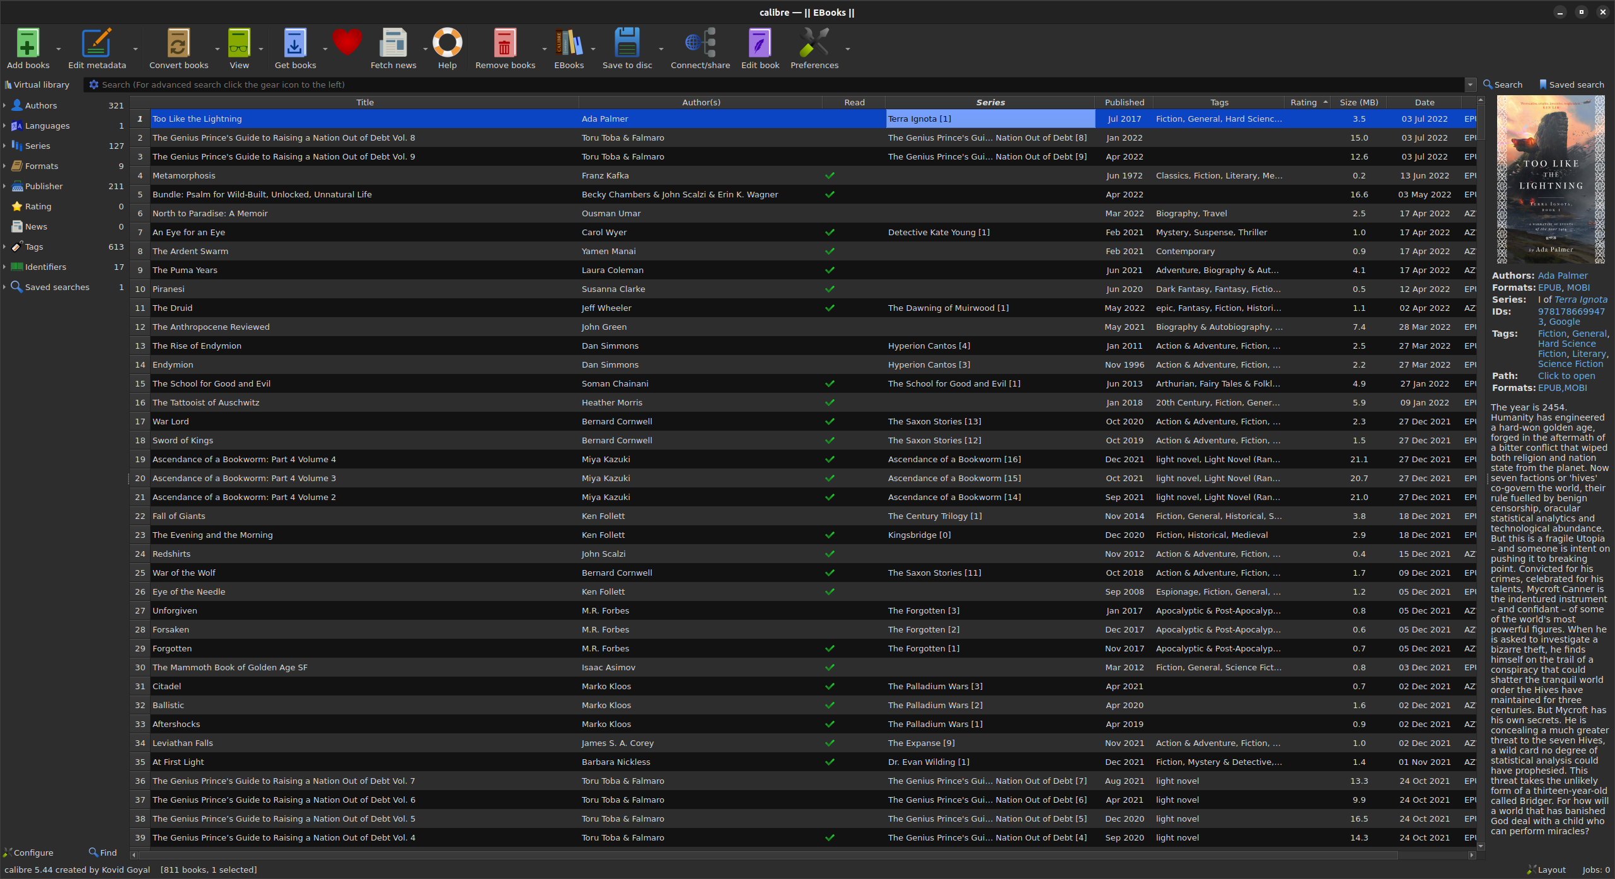Open Get books dropdown arrow
The image size is (1615, 879).
325,49
